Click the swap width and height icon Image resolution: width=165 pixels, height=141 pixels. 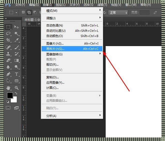(155, 13)
